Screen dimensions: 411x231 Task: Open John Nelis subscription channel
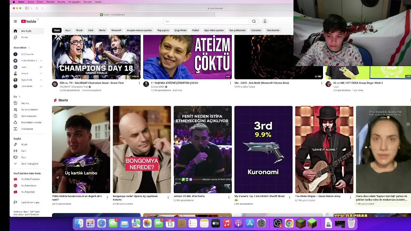(27, 86)
